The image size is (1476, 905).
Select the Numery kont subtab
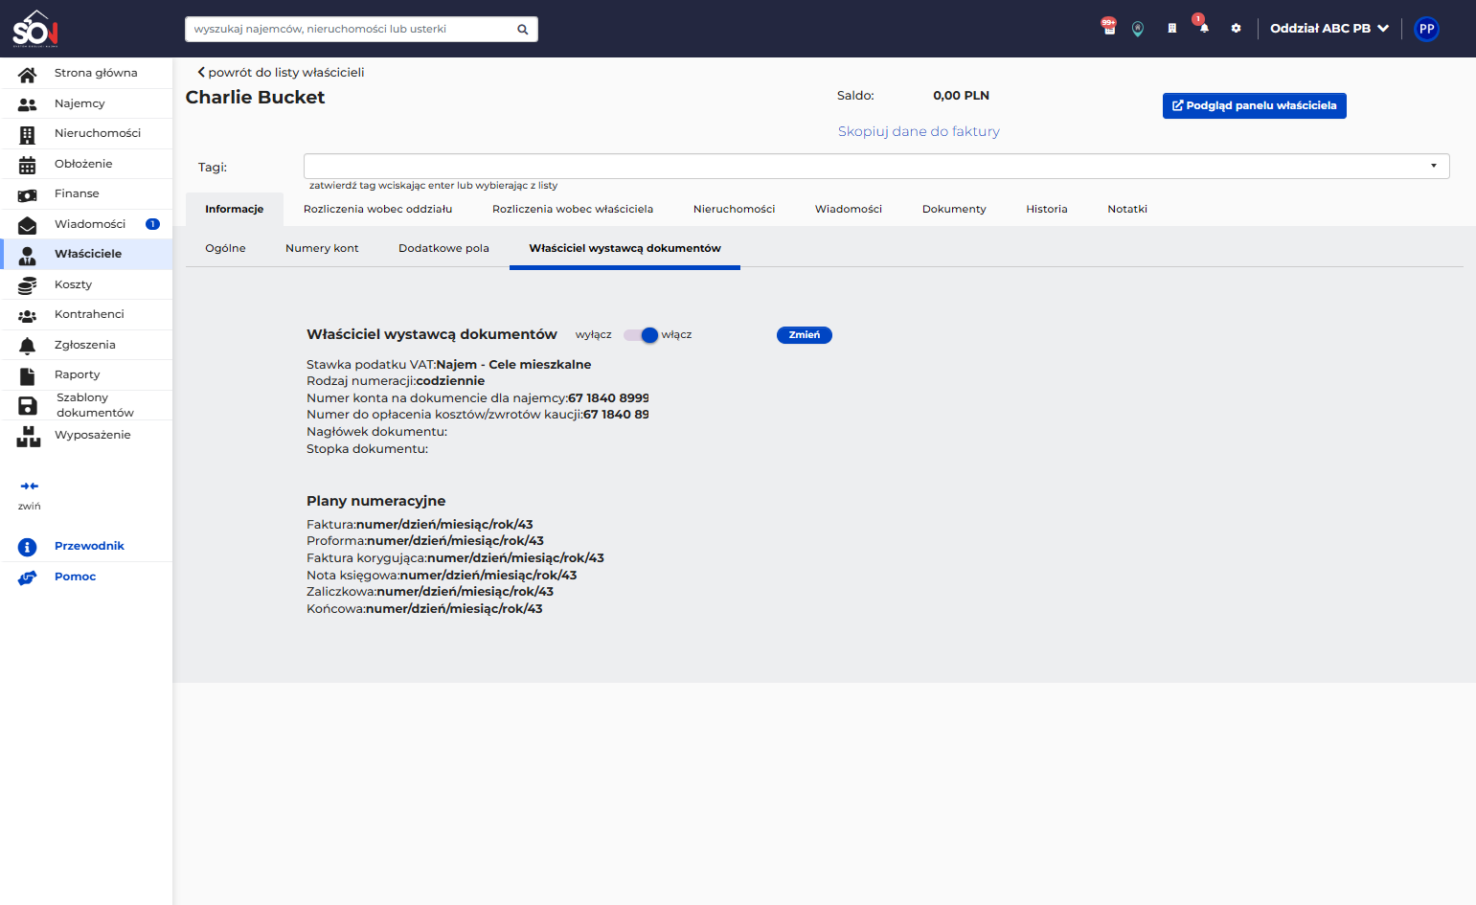tap(322, 248)
